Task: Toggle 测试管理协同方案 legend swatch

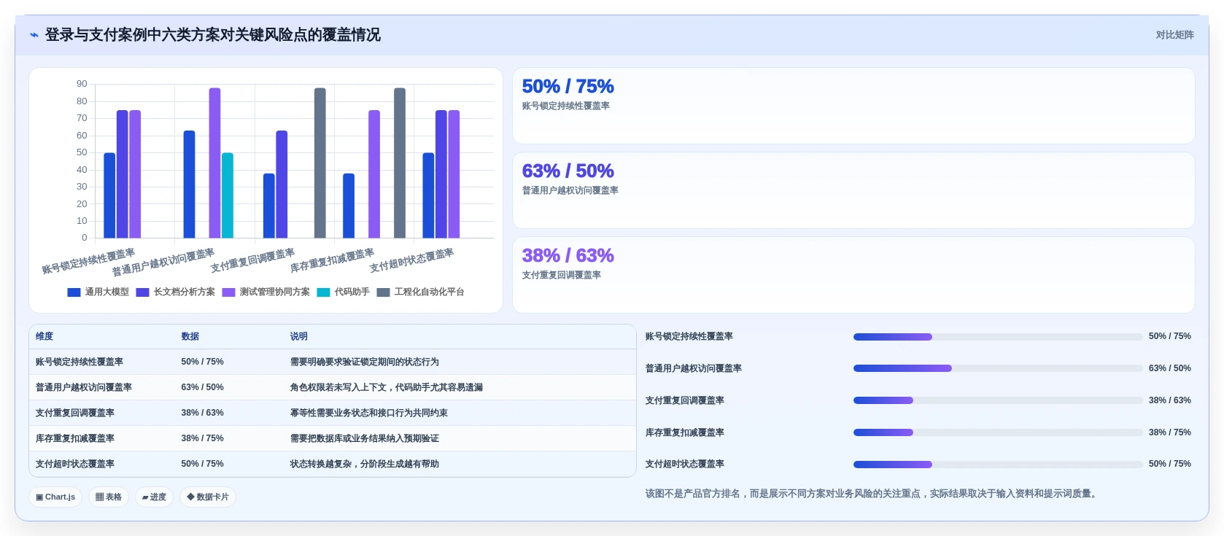Action: point(228,292)
